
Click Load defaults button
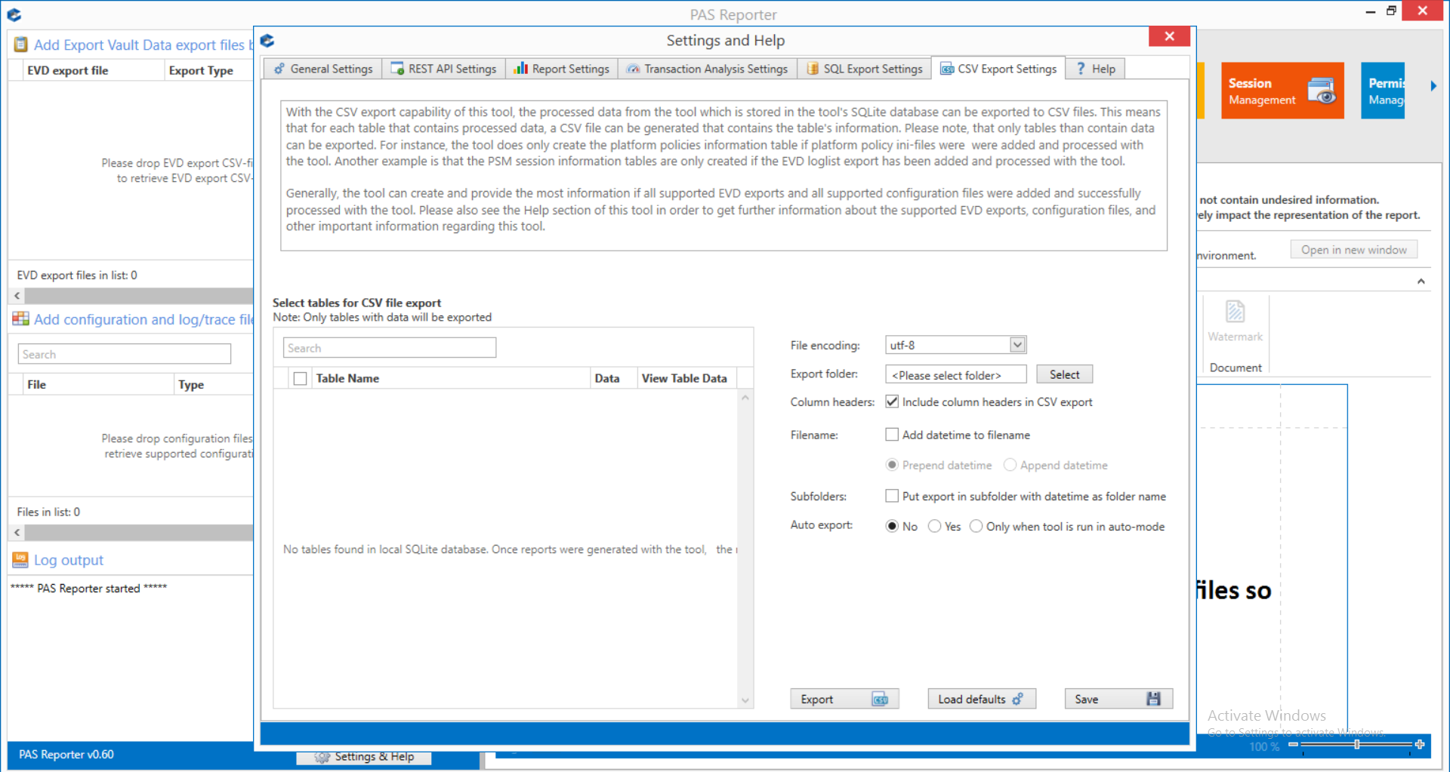[981, 699]
